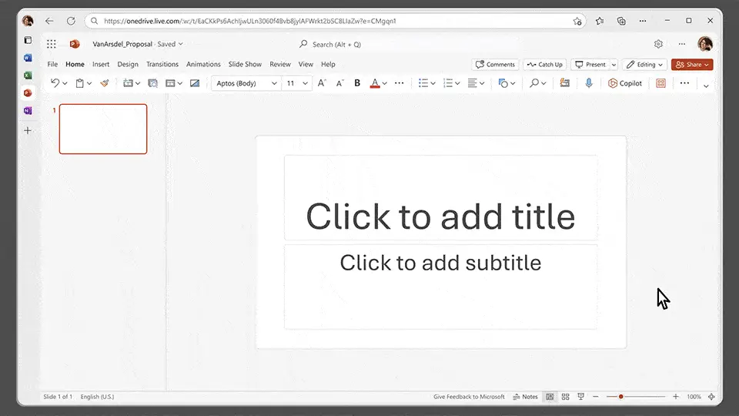This screenshot has width=739, height=416.
Task: Click the Paste clipboard icon
Action: [x=79, y=83]
